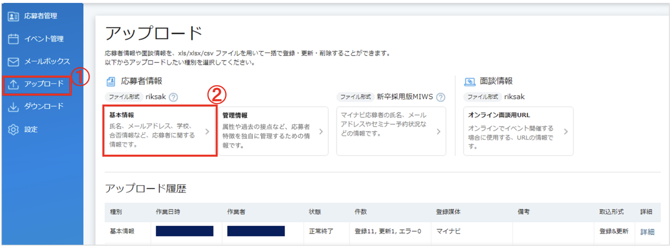Click the download arrow icon in sidebar
The height and width of the screenshot is (247, 672).
point(13,107)
